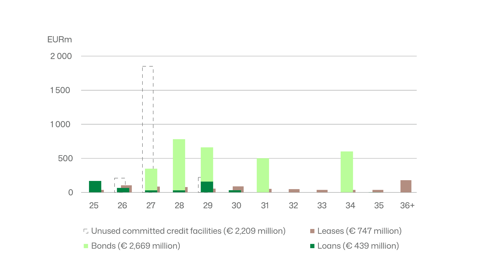Select the Bonds (€ 2,669 million) legend label
Viewport: 491px width, 276px height.
(x=136, y=246)
